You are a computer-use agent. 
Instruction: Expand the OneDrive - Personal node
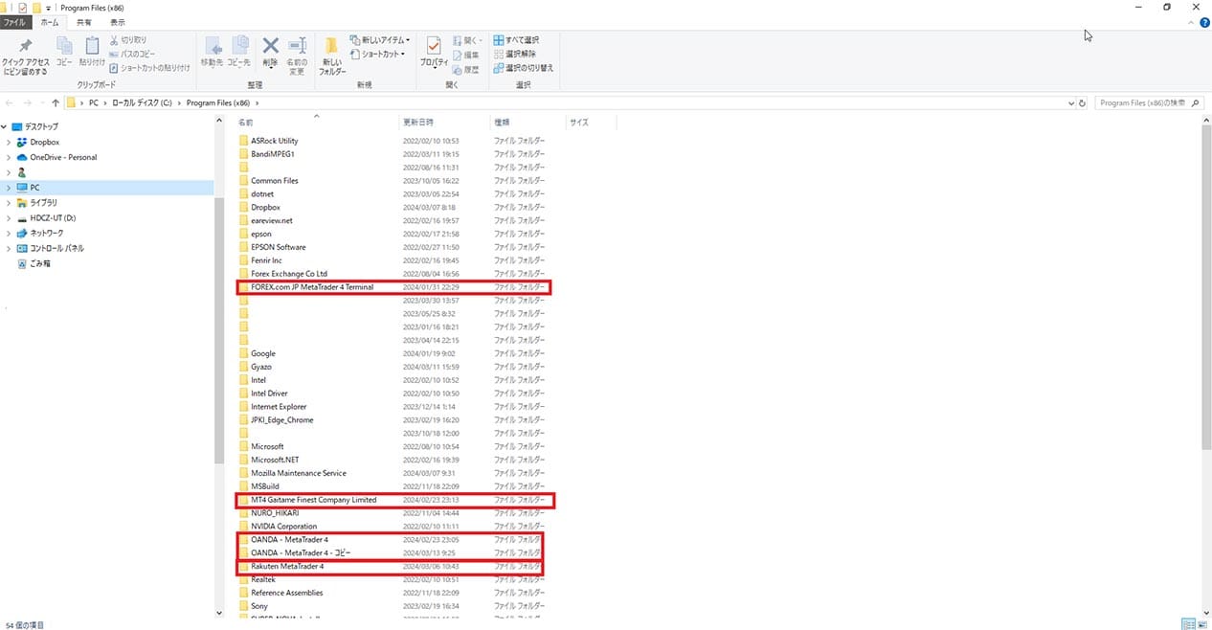(x=9, y=157)
